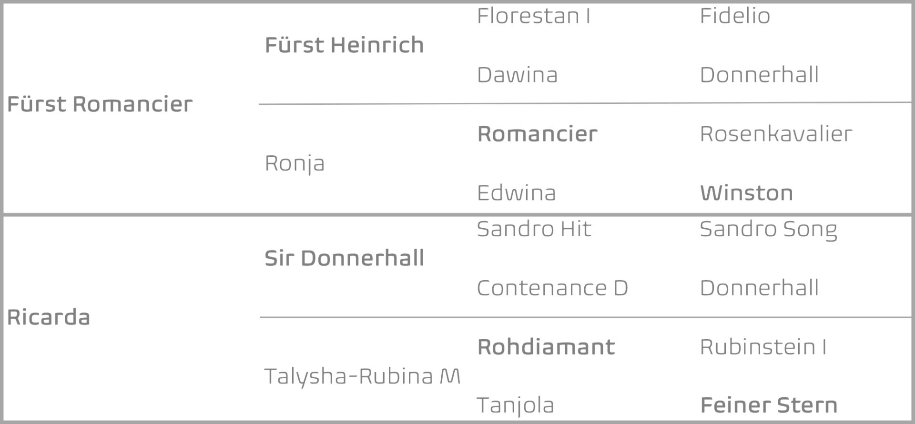Open the Talysha-Rubina M entry
The image size is (915, 424).
pyautogui.click(x=362, y=376)
